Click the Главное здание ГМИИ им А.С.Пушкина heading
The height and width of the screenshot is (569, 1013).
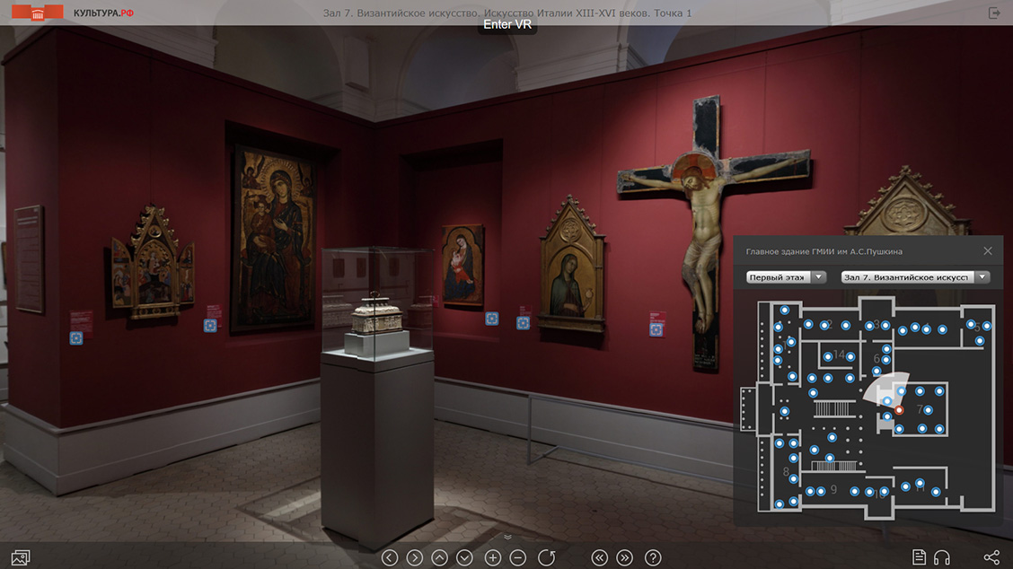[x=824, y=251]
